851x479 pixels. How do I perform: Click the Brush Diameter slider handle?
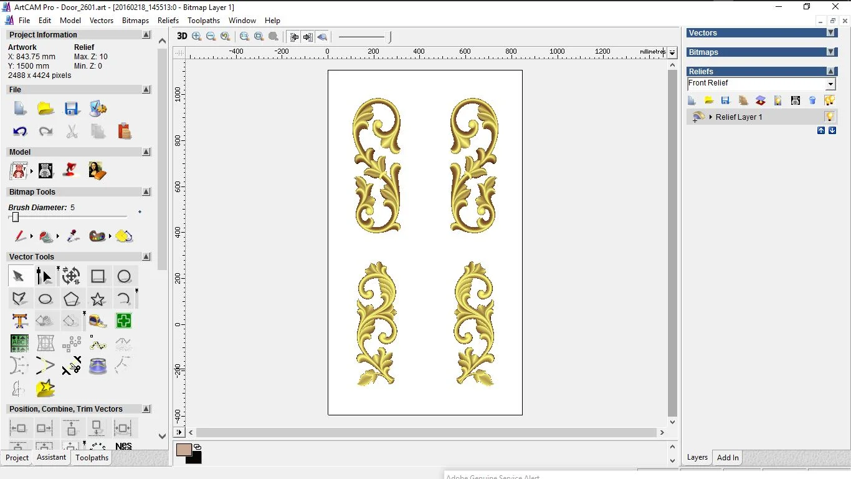[x=16, y=217]
